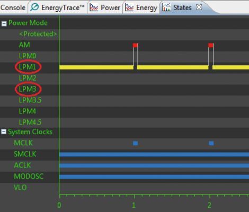249x212 pixels.
Task: Select the LPM1 row label
Action: (x=28, y=67)
